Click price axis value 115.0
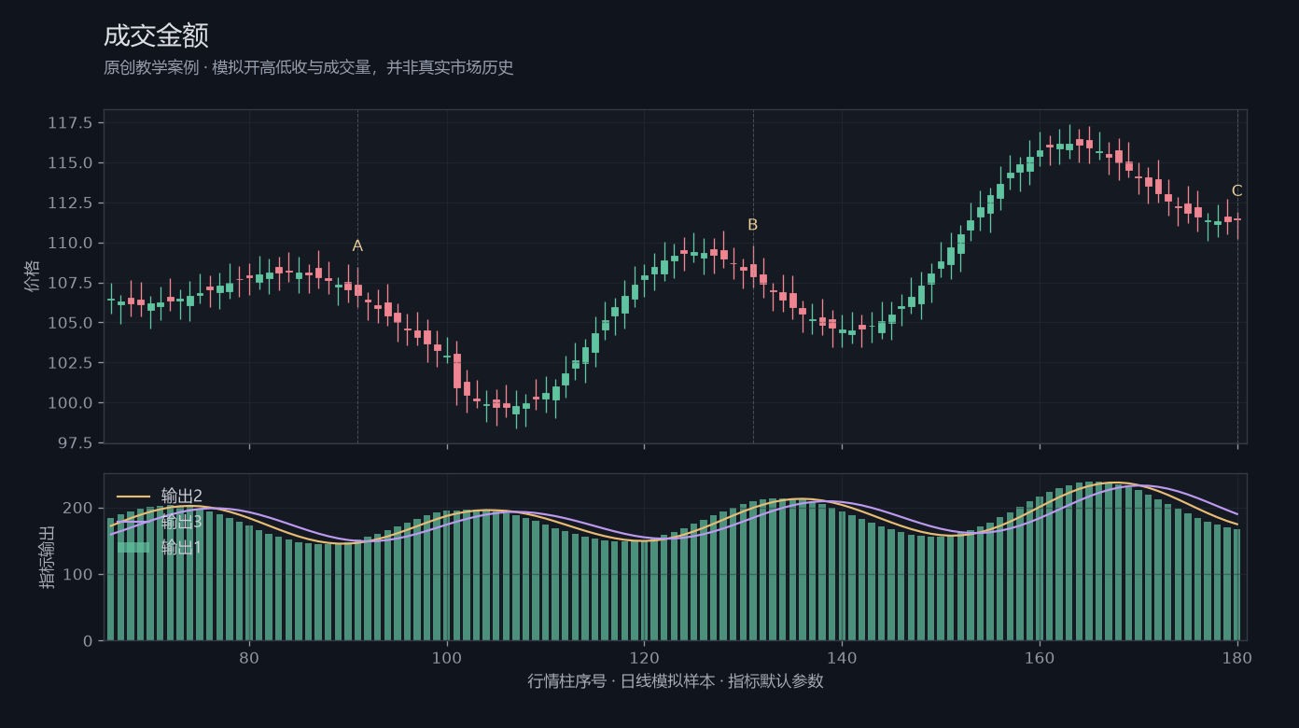1299x728 pixels. click(71, 163)
